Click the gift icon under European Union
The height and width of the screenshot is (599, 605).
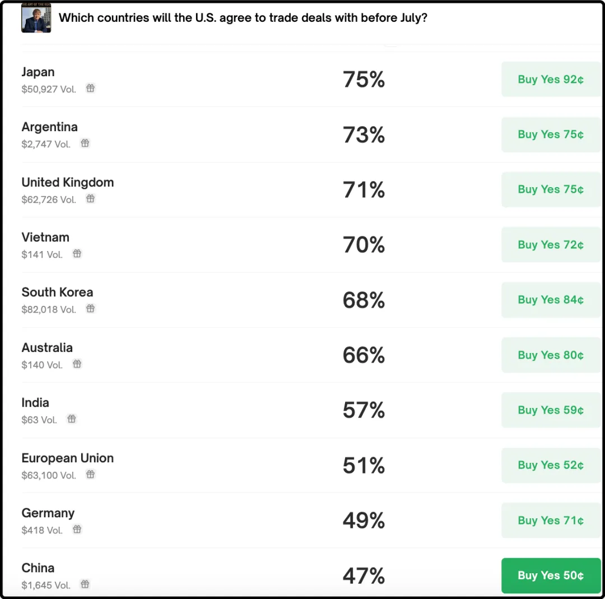click(x=90, y=474)
